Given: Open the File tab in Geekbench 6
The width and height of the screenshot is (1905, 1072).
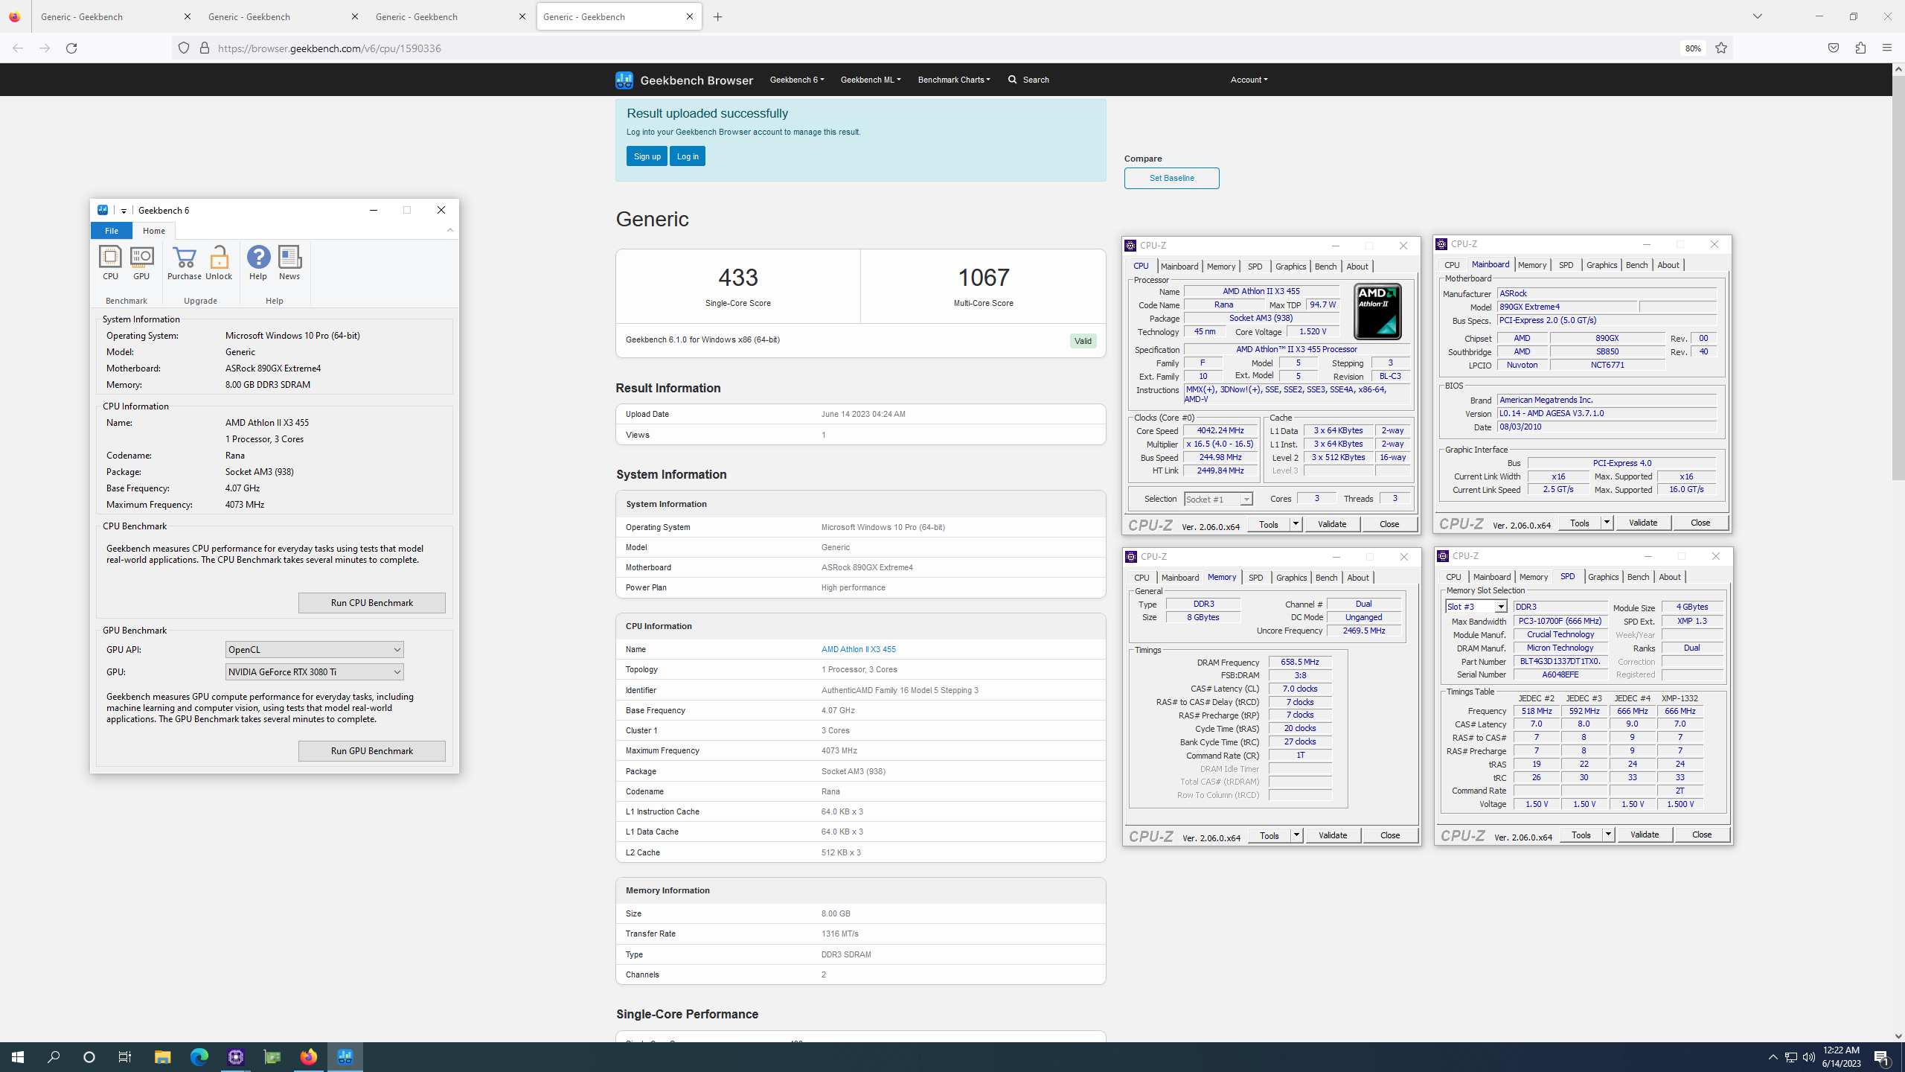Looking at the screenshot, I should (111, 231).
